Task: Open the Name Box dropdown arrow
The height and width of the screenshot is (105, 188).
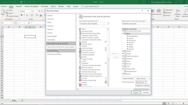Action: pos(12,23)
